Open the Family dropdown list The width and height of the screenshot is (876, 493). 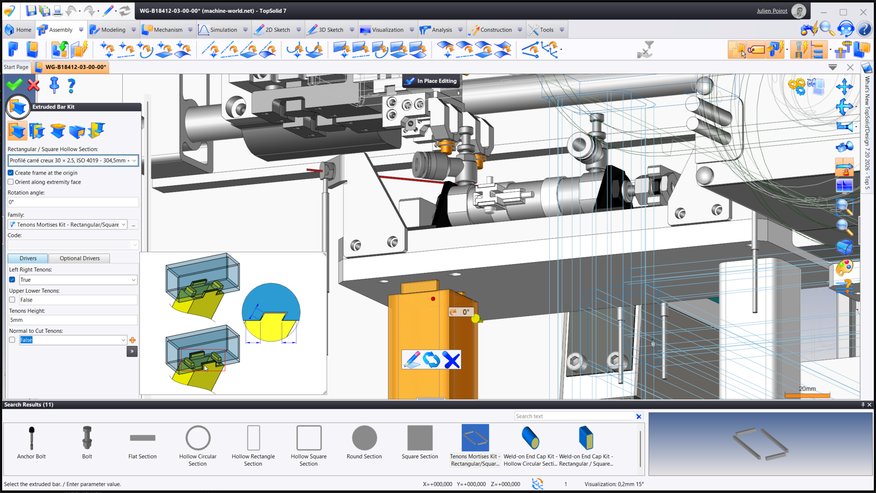click(123, 225)
